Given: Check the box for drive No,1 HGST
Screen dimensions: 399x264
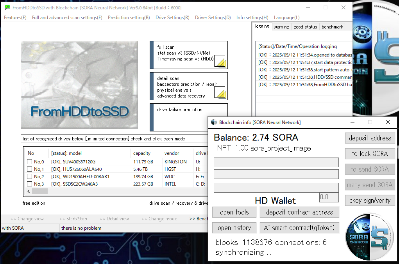Looking at the screenshot, I should [30, 169].
